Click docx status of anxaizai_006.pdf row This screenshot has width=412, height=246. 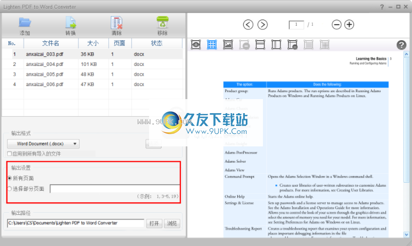point(139,85)
